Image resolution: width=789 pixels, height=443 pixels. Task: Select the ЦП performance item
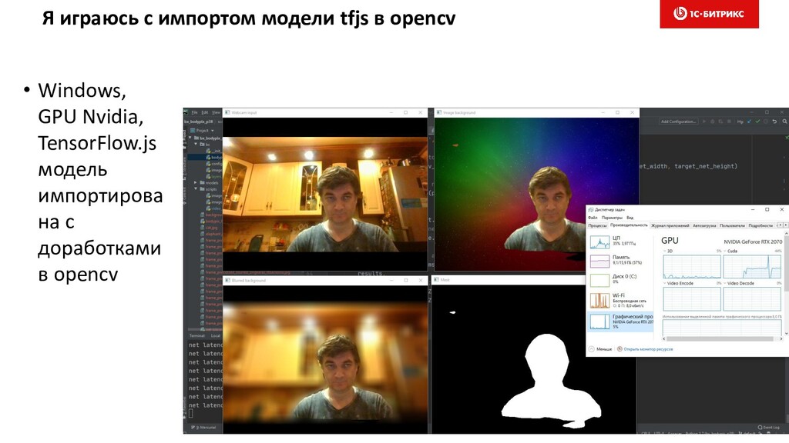620,242
